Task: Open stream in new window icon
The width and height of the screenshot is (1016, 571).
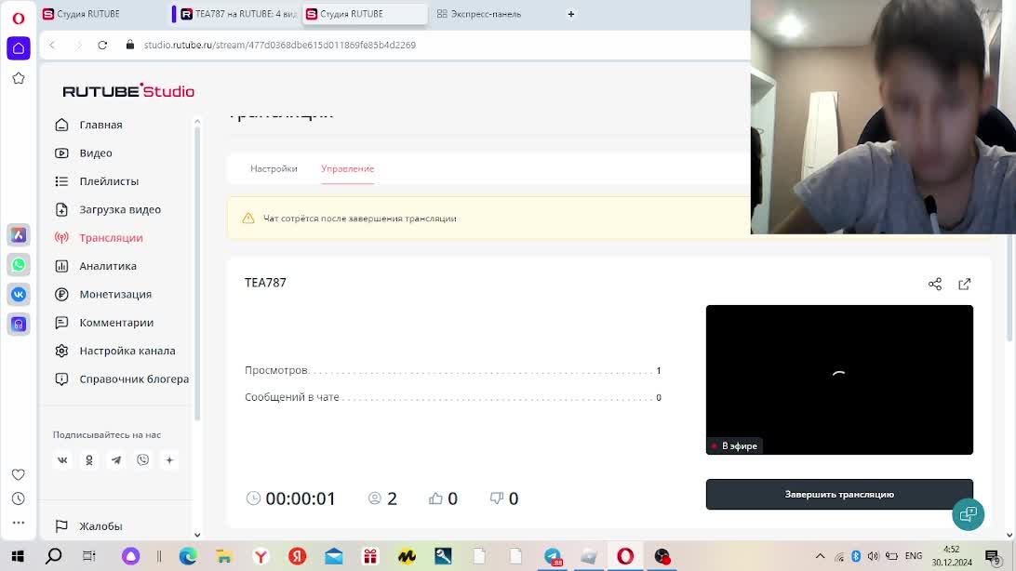Action: click(964, 285)
